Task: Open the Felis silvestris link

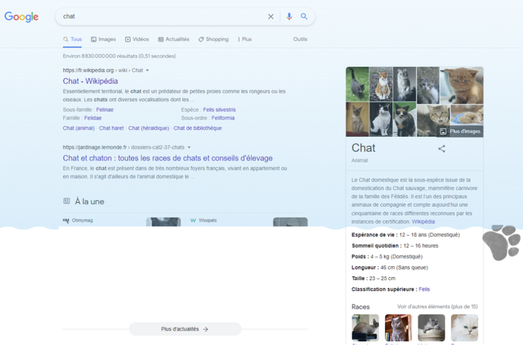Action: [x=219, y=110]
